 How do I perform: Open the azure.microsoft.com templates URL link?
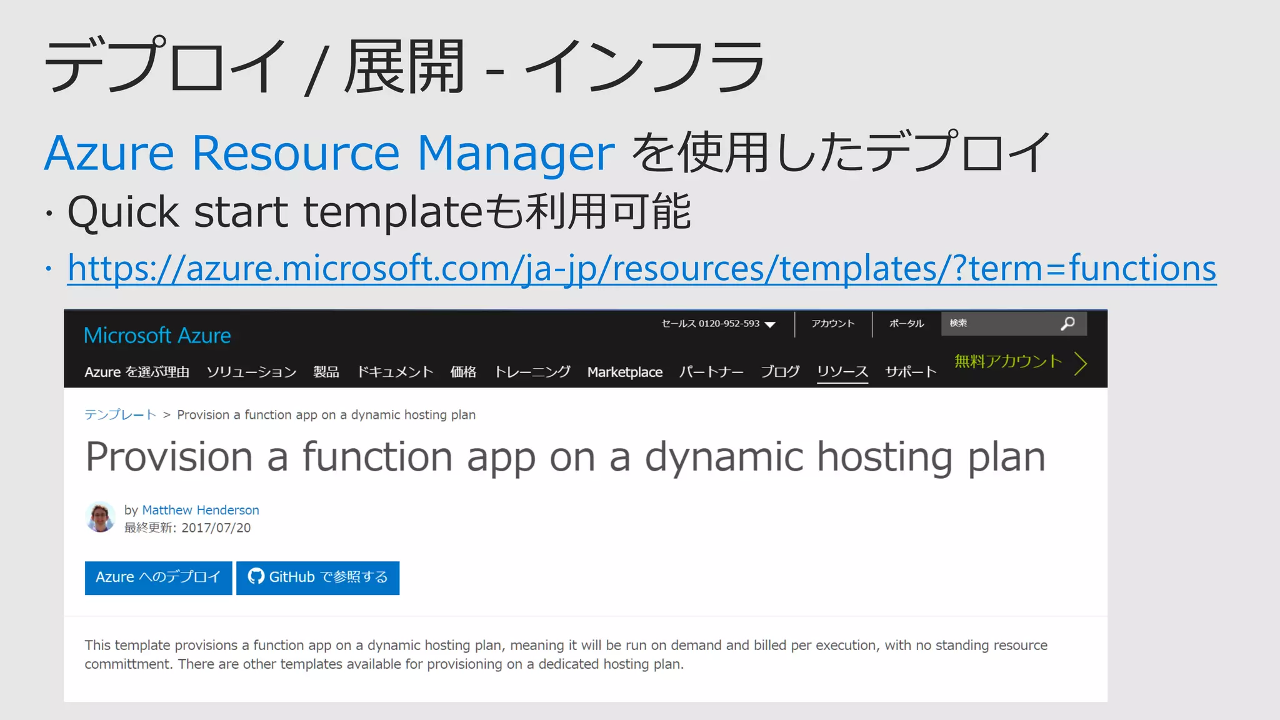tap(642, 269)
